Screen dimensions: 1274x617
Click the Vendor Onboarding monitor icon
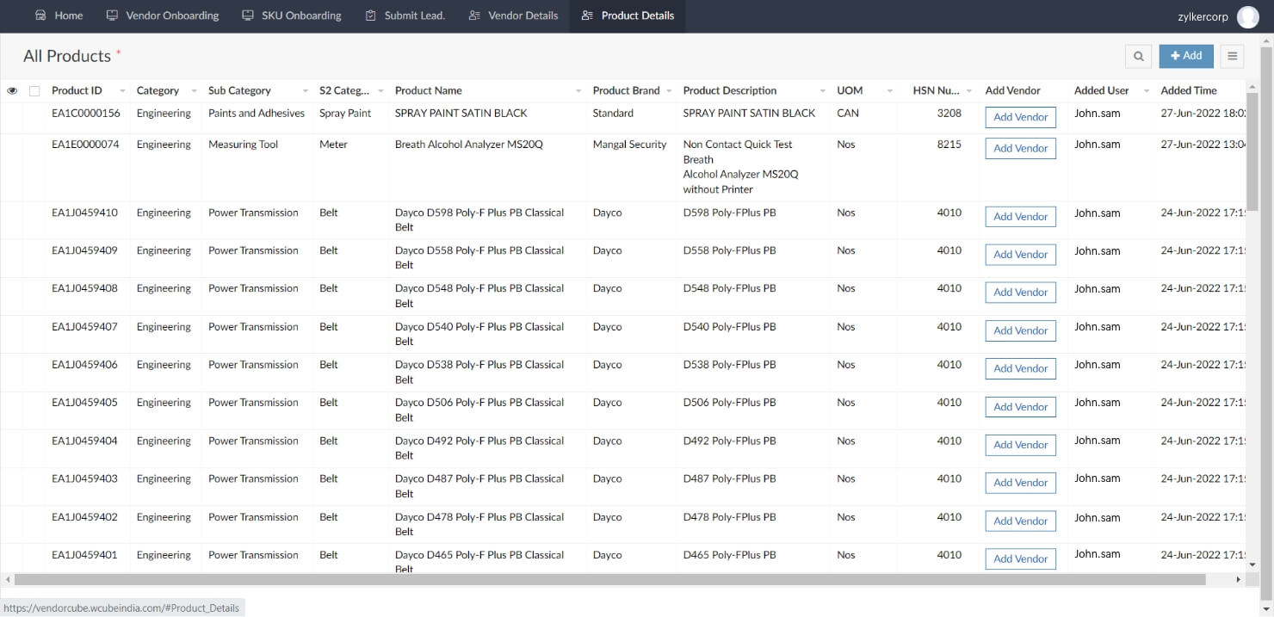[x=112, y=15]
